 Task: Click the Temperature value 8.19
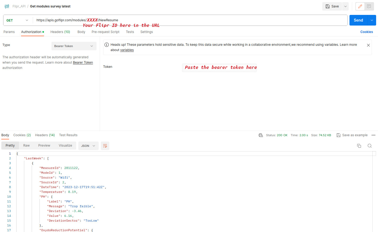pyautogui.click(x=72, y=192)
